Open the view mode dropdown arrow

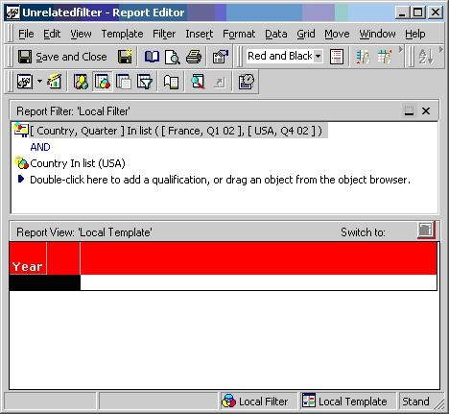pyautogui.click(x=39, y=81)
